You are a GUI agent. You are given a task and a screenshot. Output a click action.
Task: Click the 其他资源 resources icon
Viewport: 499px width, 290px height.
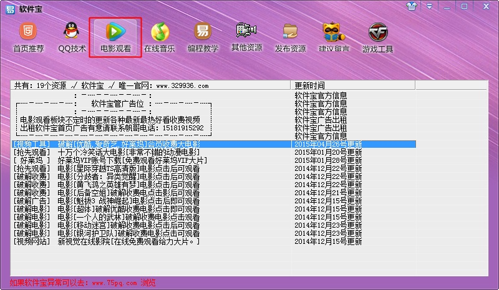pyautogui.click(x=247, y=37)
